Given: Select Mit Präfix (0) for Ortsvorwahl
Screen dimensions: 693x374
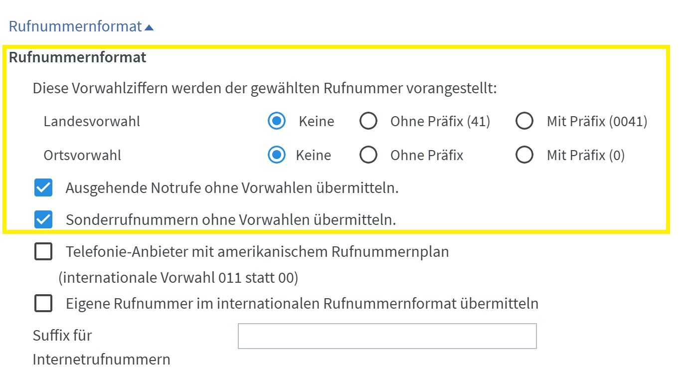Looking at the screenshot, I should tap(524, 155).
